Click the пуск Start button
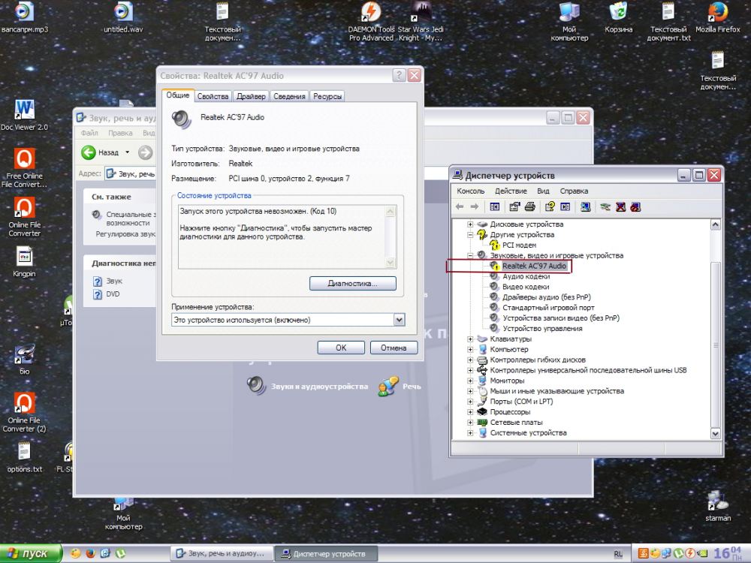The width and height of the screenshot is (751, 563). click(31, 553)
